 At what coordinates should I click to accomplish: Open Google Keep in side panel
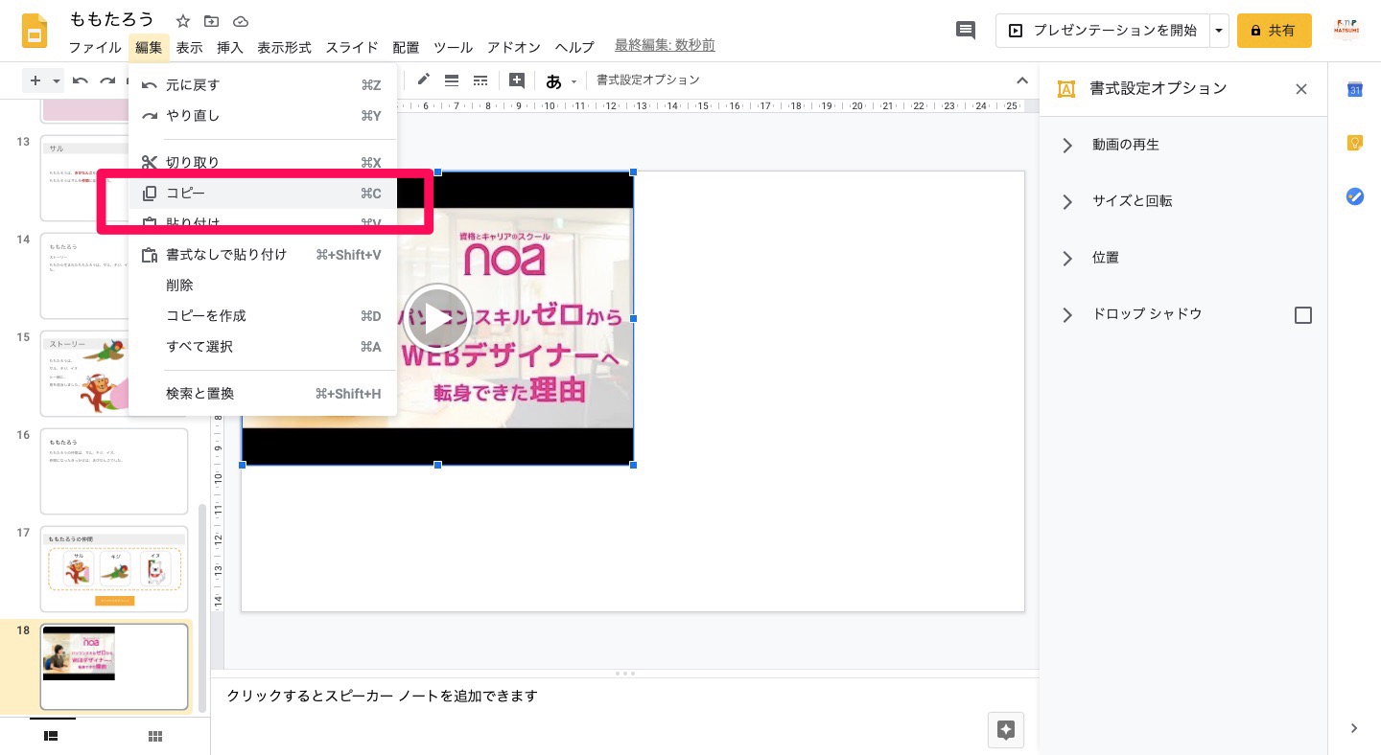[1355, 143]
